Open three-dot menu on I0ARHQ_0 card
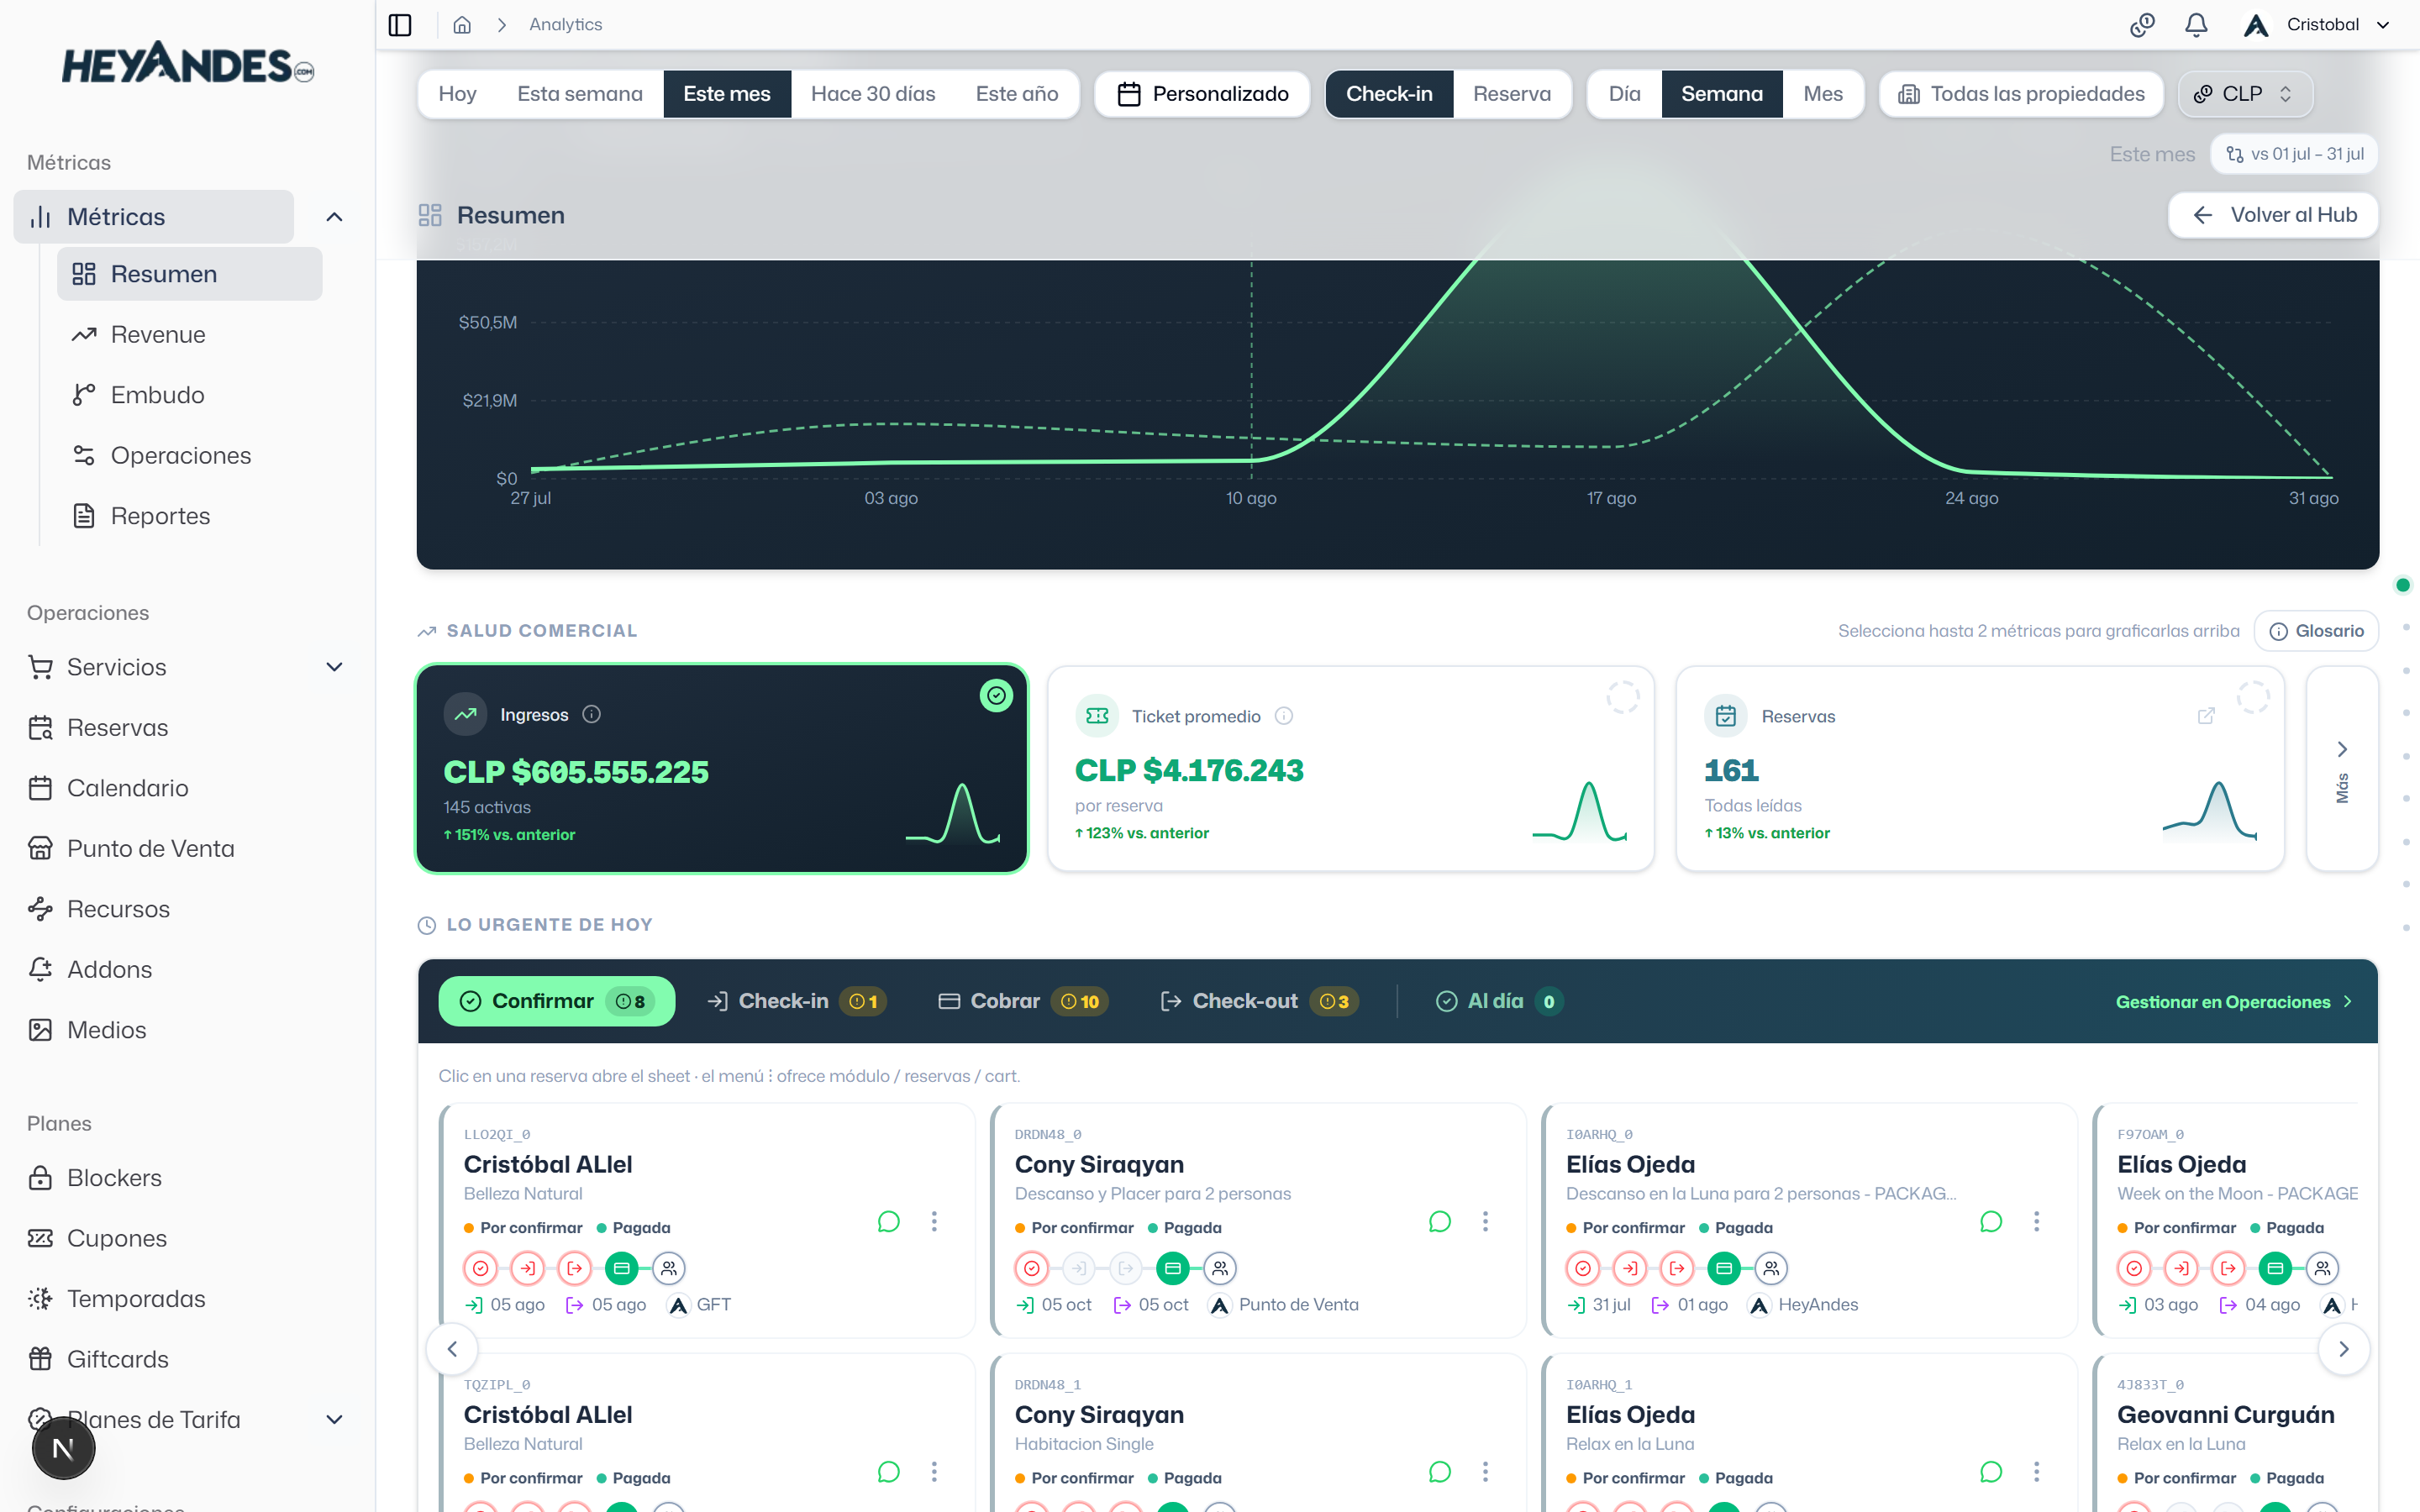Screen dimensions: 2420x1512 [2036, 1221]
